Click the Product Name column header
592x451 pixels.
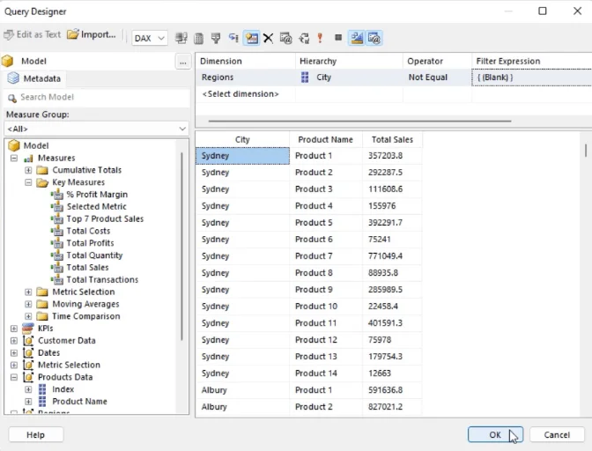(325, 140)
